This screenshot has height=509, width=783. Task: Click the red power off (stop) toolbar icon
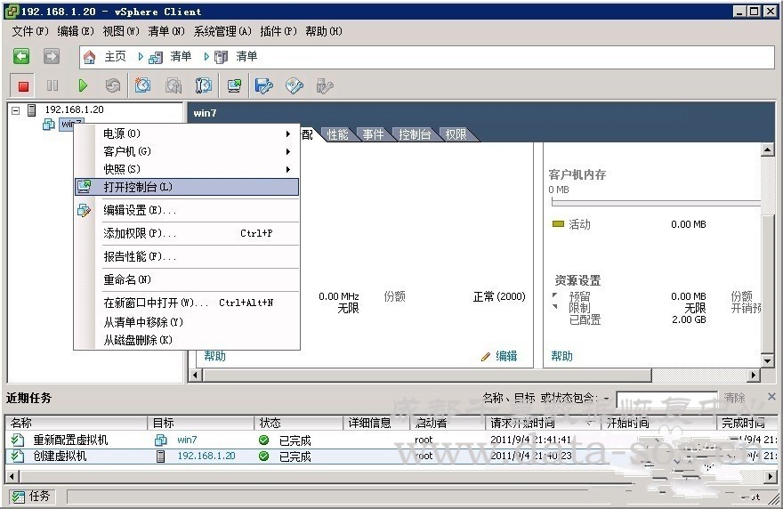(x=24, y=86)
